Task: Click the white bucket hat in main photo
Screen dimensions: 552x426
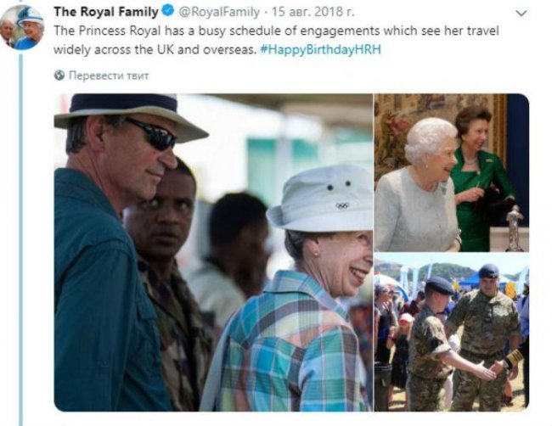Action: click(x=322, y=198)
